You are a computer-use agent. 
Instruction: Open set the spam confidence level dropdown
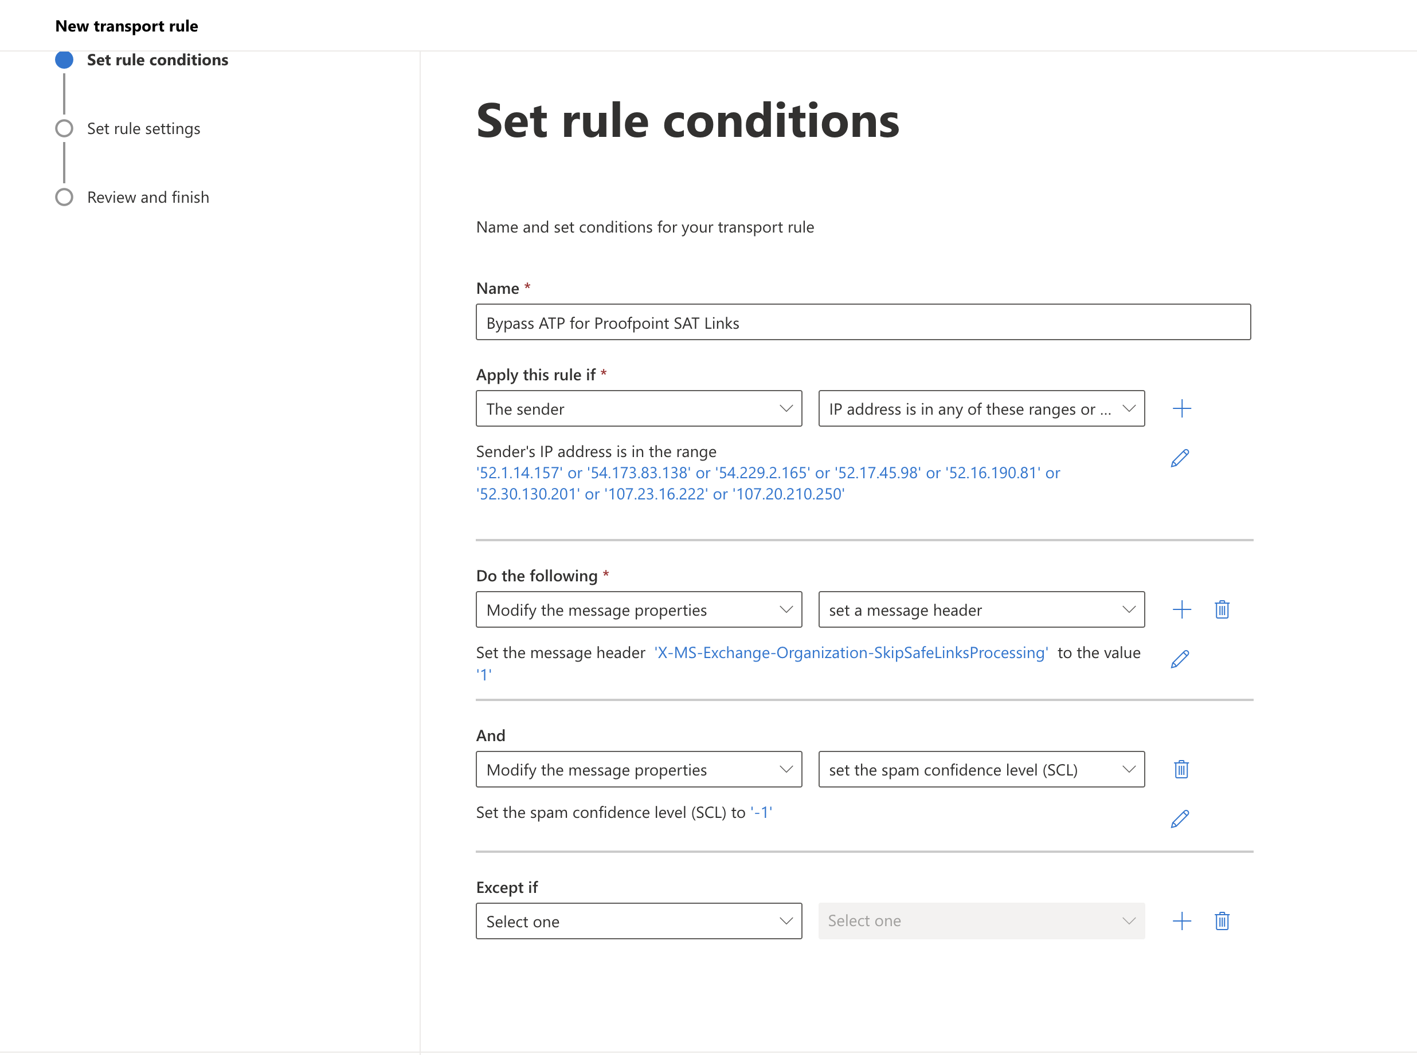click(980, 769)
